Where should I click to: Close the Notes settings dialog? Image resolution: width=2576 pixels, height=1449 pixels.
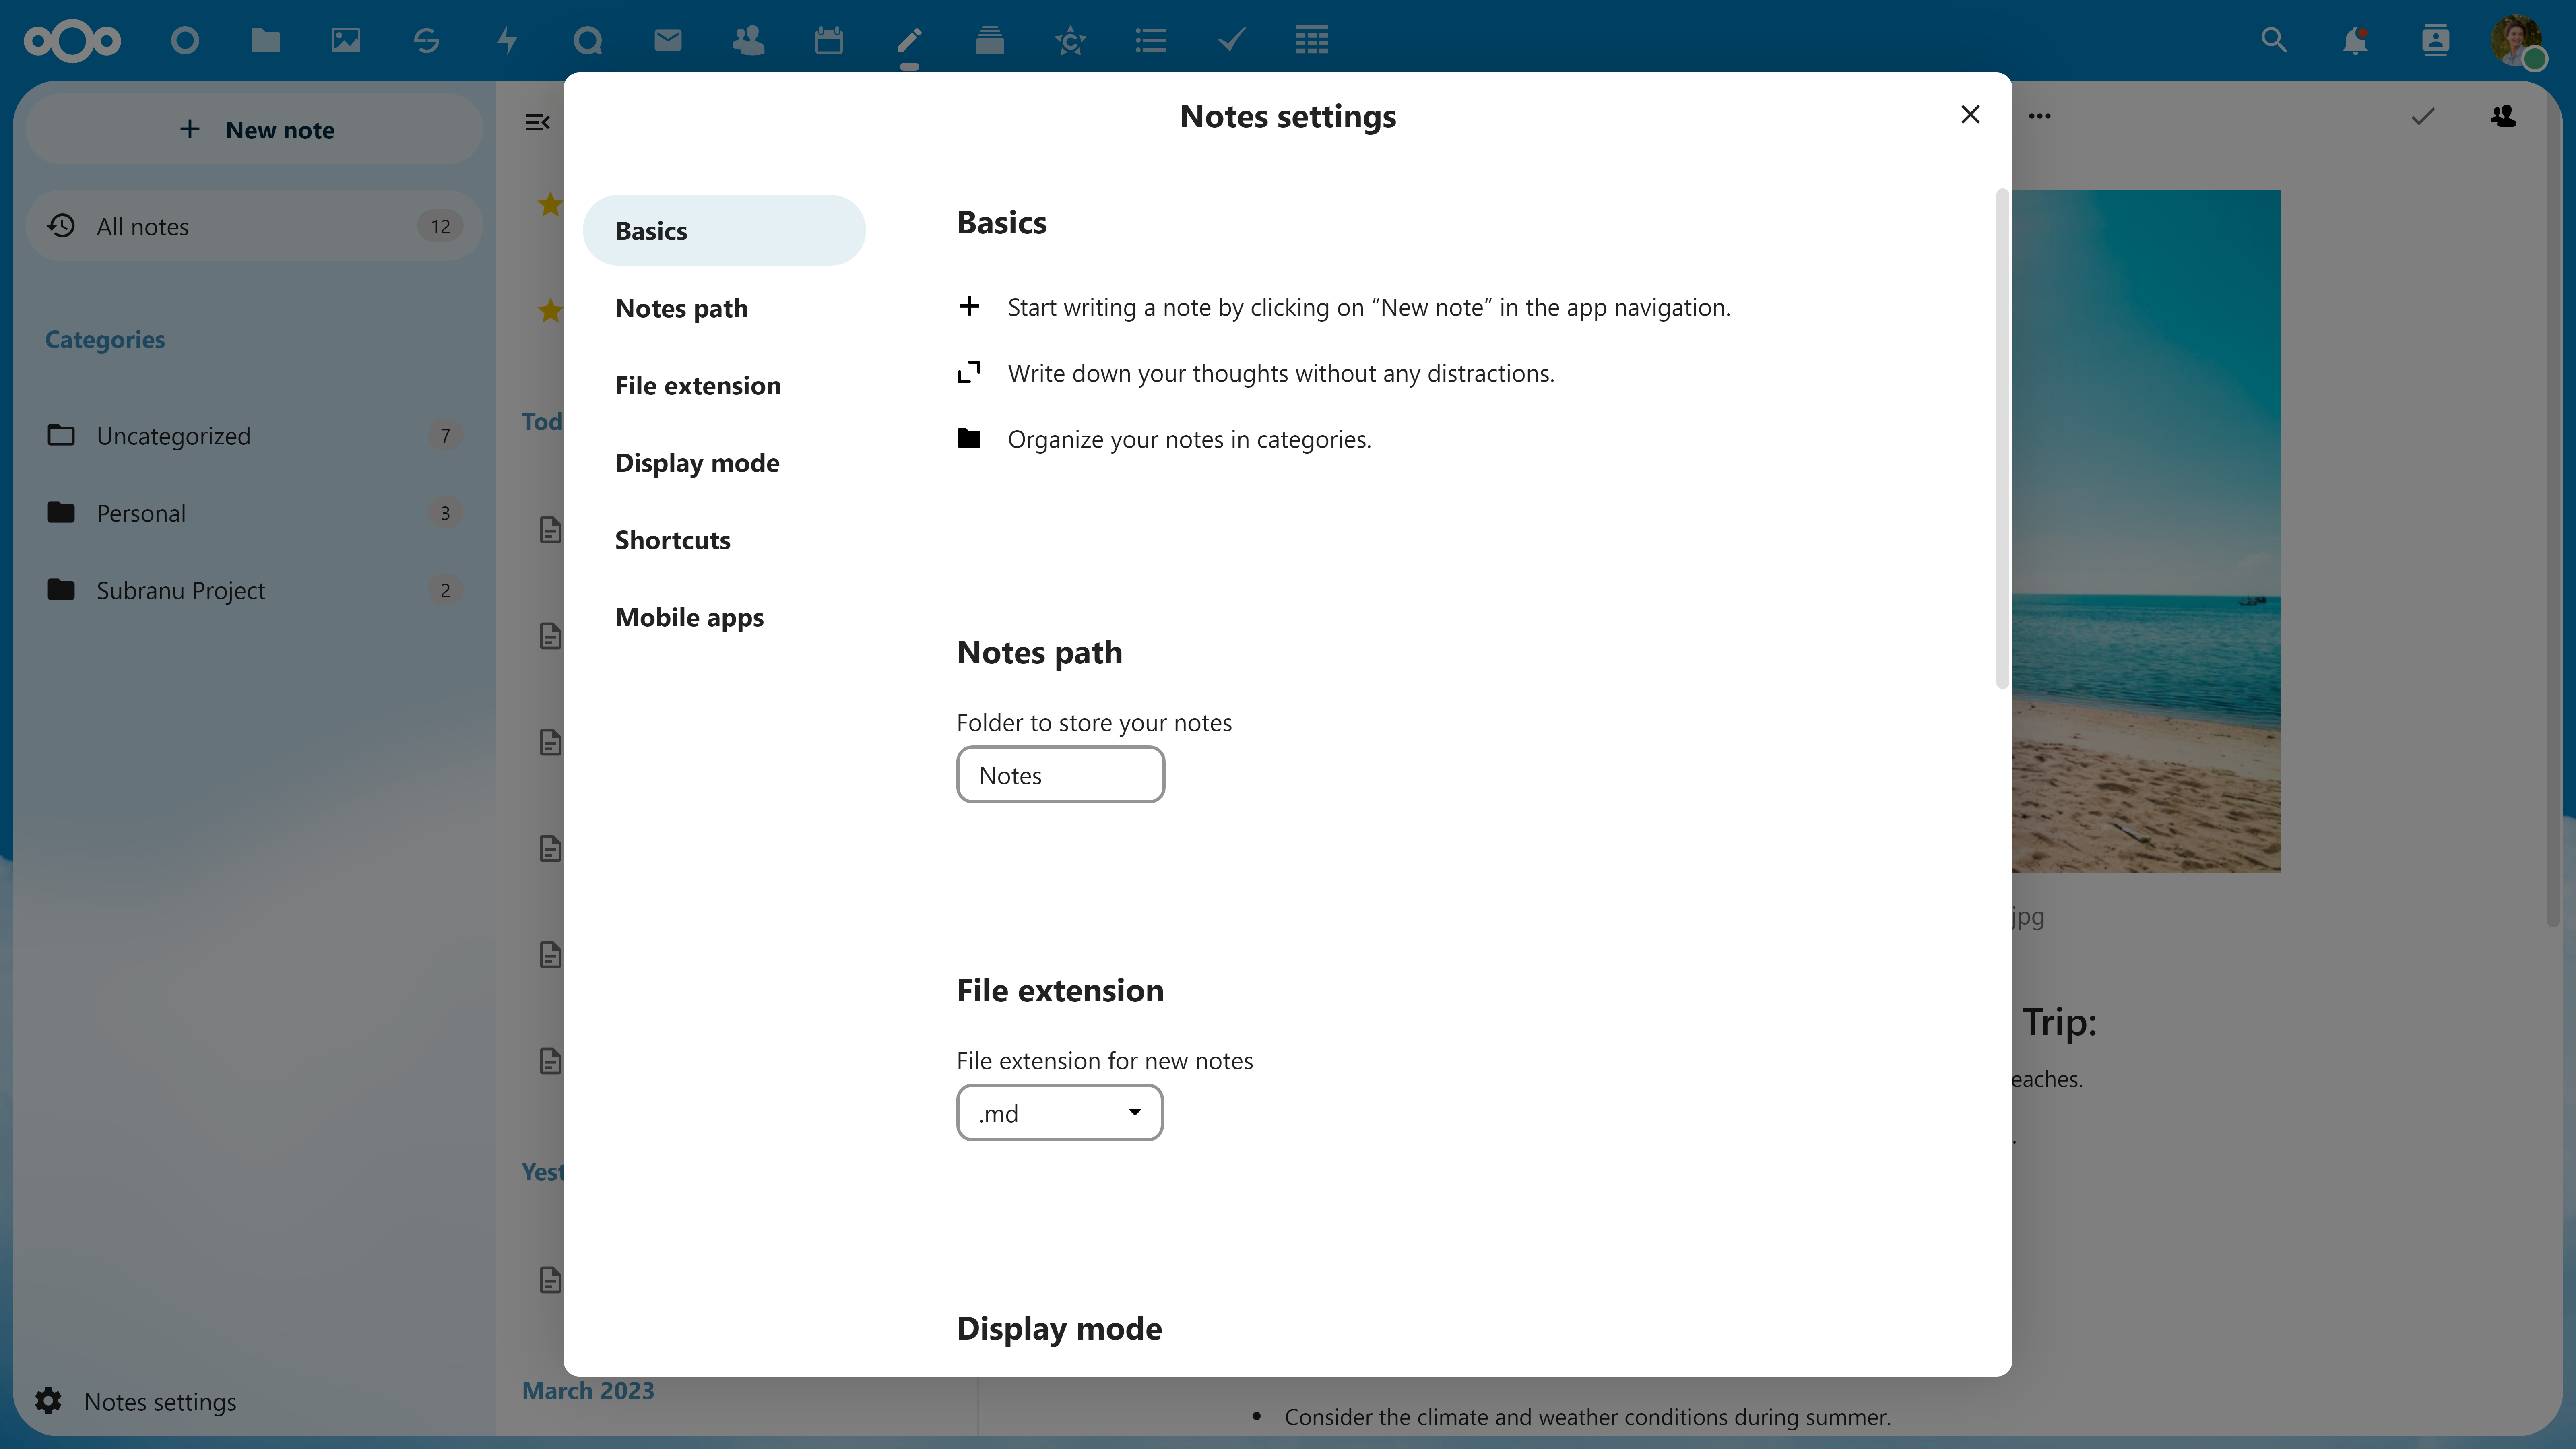1970,115
